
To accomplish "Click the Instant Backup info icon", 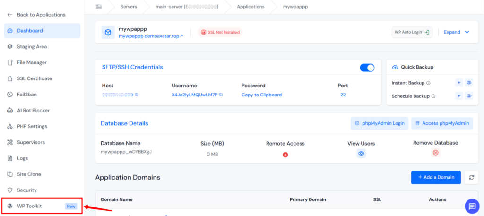I will (x=428, y=83).
